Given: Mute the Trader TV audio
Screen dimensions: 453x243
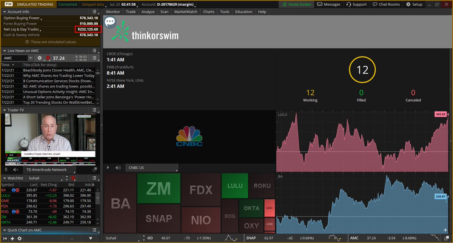Looking at the screenshot, I should 16,170.
